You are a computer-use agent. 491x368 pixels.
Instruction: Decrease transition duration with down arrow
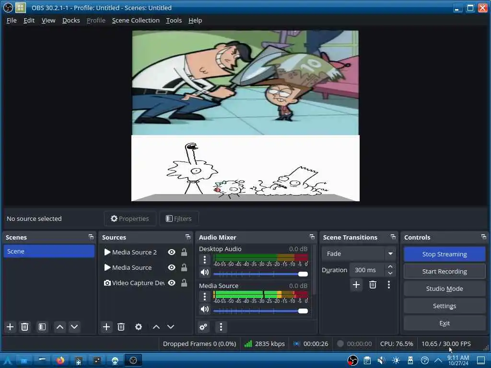[390, 273]
